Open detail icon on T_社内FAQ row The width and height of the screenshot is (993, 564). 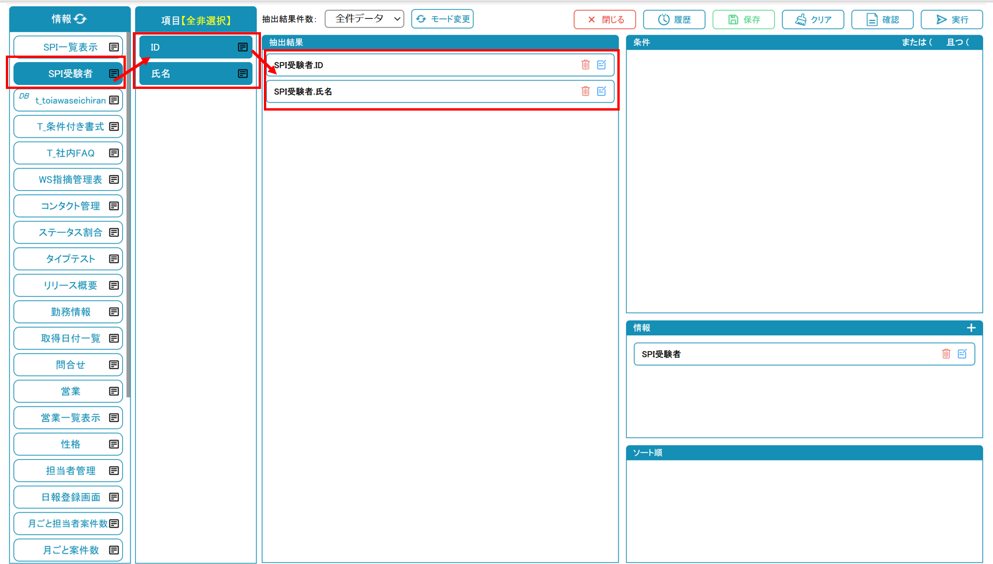[x=114, y=153]
